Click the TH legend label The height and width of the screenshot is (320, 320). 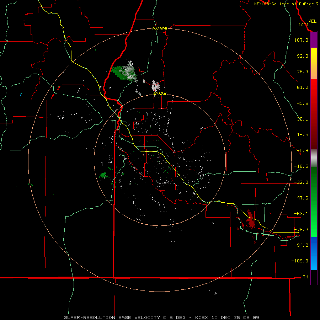(x=305, y=277)
